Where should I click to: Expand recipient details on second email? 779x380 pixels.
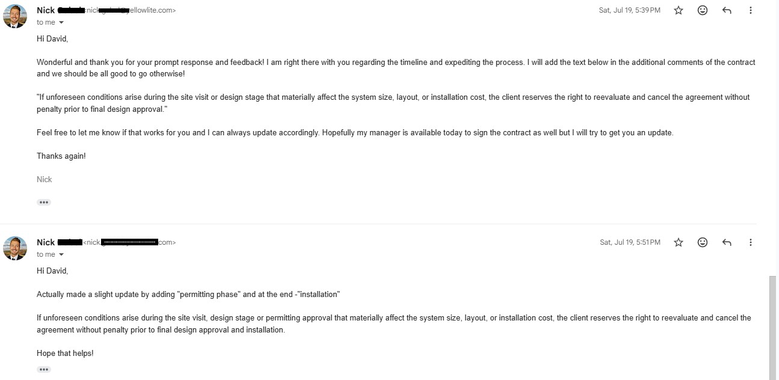(61, 255)
